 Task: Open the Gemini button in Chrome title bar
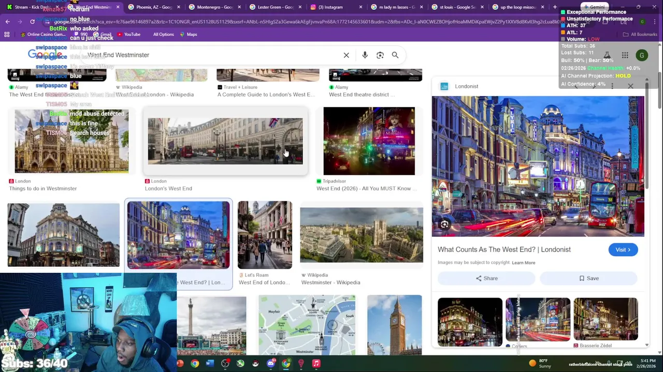[594, 7]
